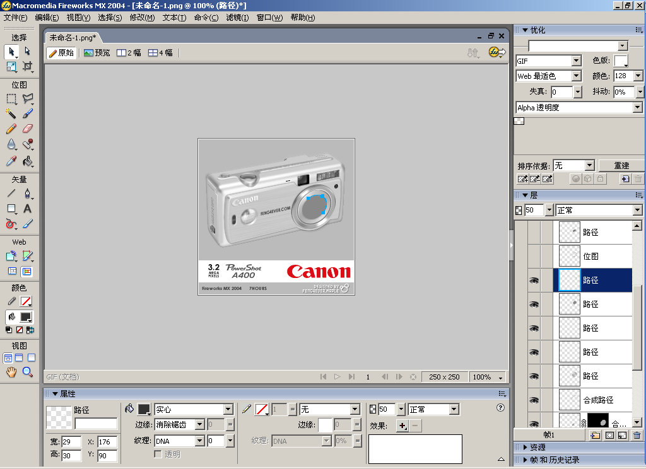The width and height of the screenshot is (646, 469).
Task: Delete selection with Layers panel trash icon
Action: pyautogui.click(x=637, y=435)
